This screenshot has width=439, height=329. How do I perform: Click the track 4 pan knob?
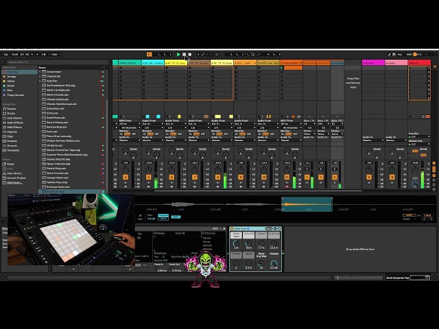pos(126,169)
